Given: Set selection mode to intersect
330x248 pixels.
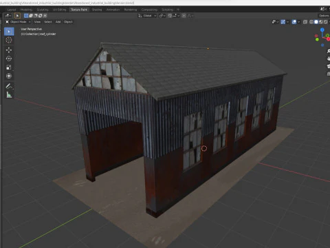Looking at the screenshot, I should point(45,16).
